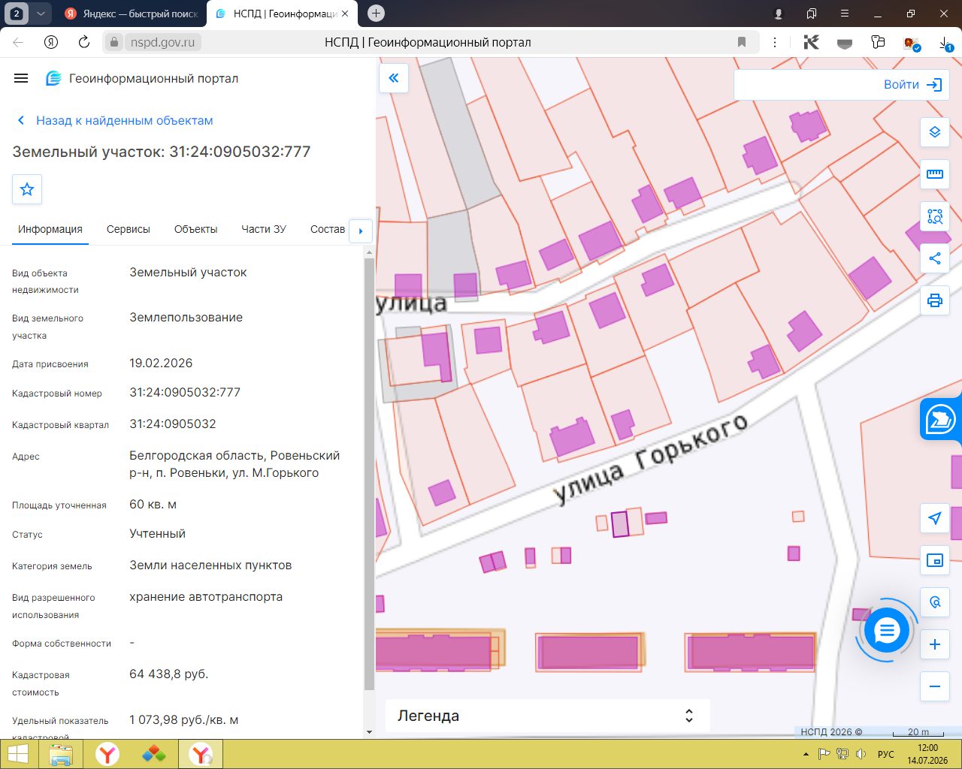Open the blue map assistant side widget

[x=941, y=419]
